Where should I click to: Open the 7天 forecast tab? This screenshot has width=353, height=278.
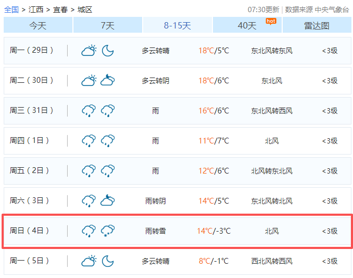click(x=108, y=25)
